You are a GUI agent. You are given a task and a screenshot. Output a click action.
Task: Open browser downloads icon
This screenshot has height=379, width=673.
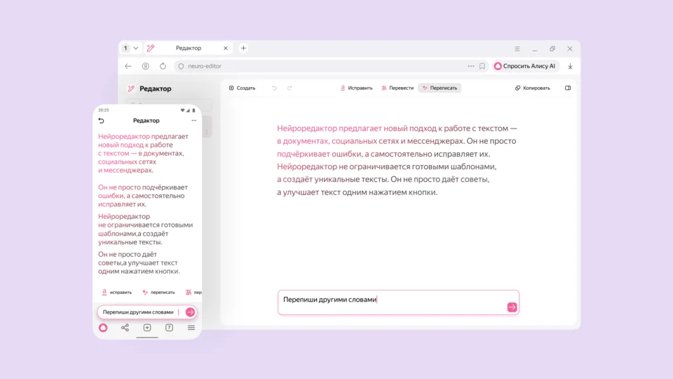coord(570,66)
